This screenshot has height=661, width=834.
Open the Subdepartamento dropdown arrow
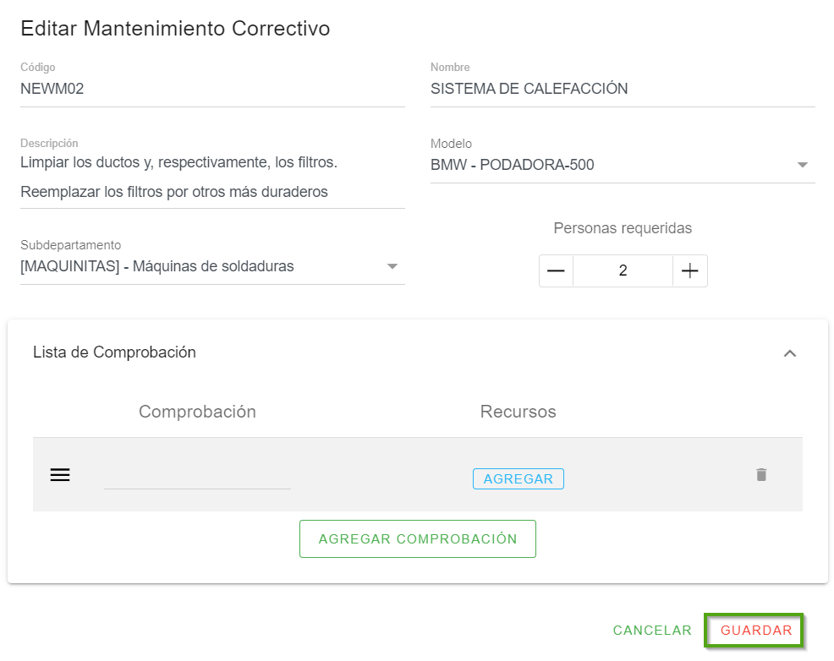click(x=392, y=267)
